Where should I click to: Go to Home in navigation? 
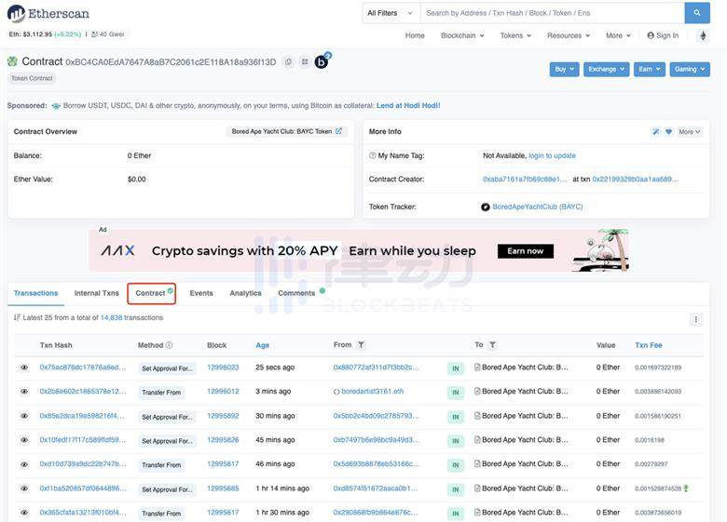[415, 35]
